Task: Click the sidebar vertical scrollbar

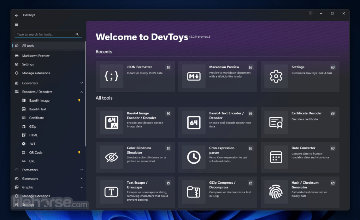Action: point(85,94)
